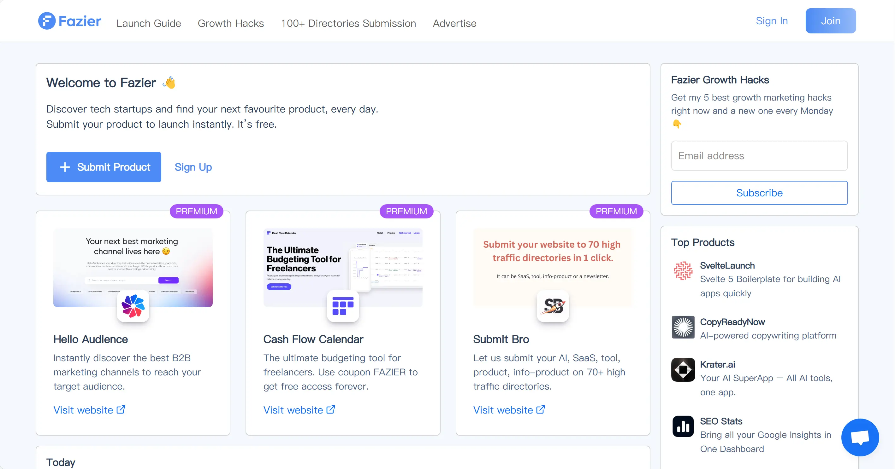This screenshot has width=895, height=469.
Task: Open the Hello Audience app icon
Action: pos(133,306)
